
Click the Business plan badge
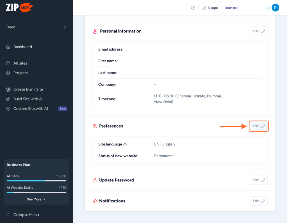[x=231, y=8]
